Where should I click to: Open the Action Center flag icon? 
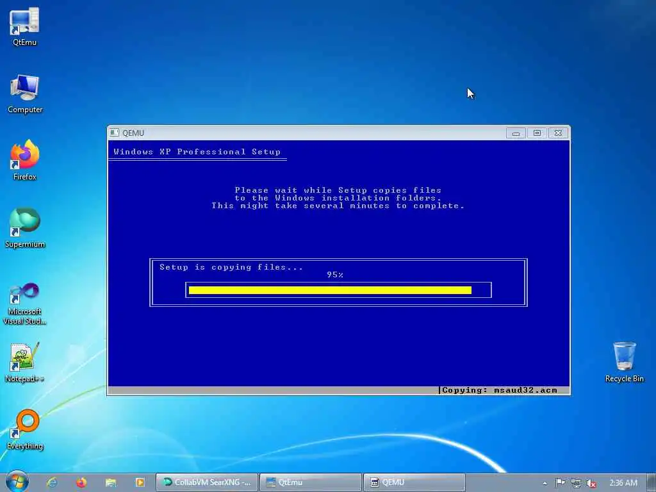pyautogui.click(x=560, y=483)
